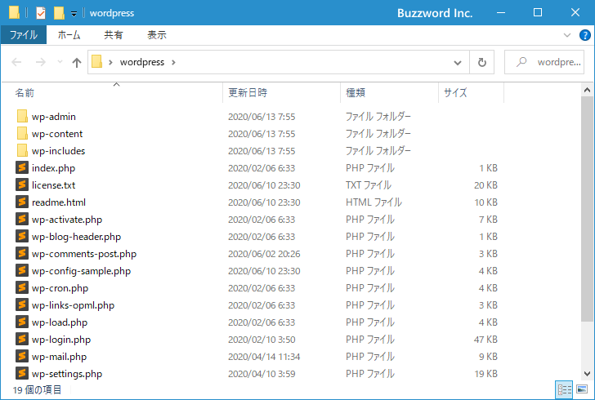Switch to large icons view layout
595x400 pixels.
click(x=582, y=389)
